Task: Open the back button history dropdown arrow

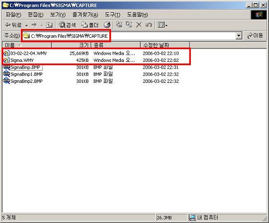Action: click(x=27, y=26)
